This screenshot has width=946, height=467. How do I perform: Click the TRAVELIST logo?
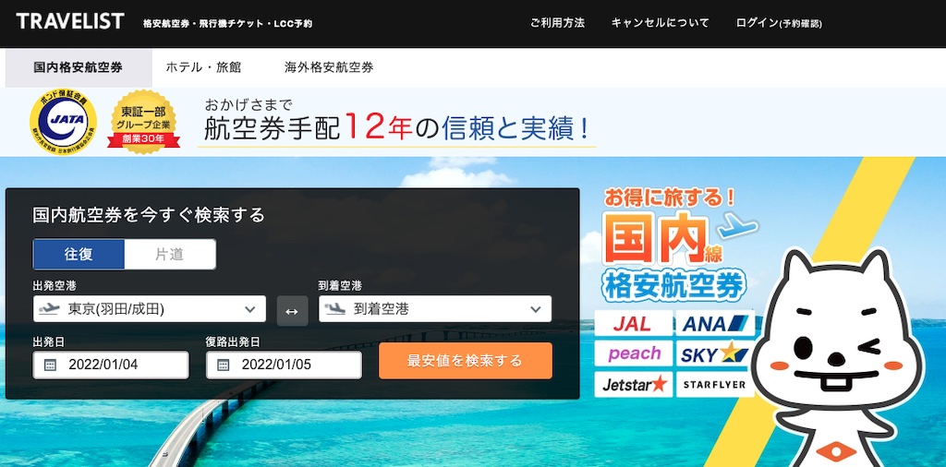click(70, 22)
